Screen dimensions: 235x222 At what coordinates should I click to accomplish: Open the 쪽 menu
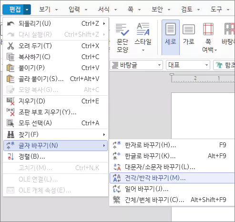pos(131,10)
